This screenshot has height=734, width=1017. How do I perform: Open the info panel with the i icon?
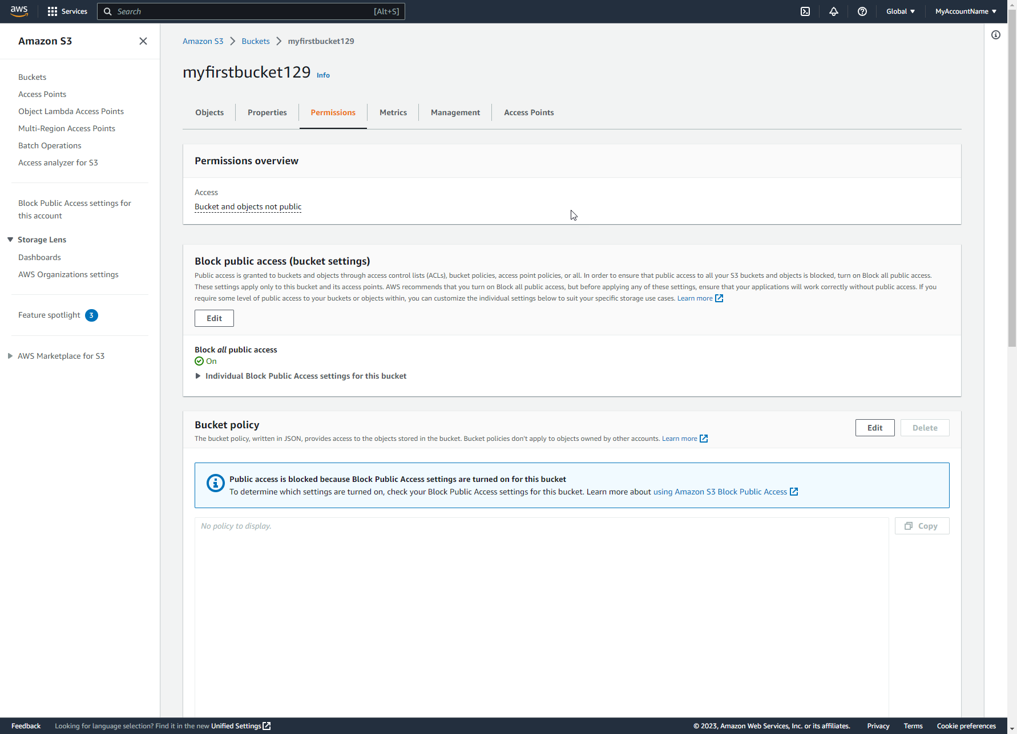click(996, 35)
